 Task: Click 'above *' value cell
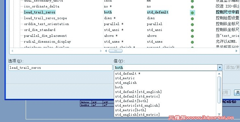111,36
